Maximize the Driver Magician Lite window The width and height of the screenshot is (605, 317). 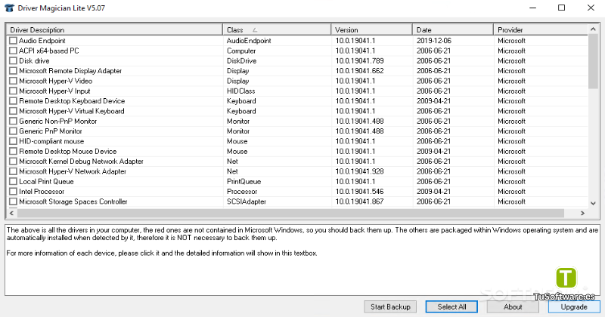[x=562, y=8]
